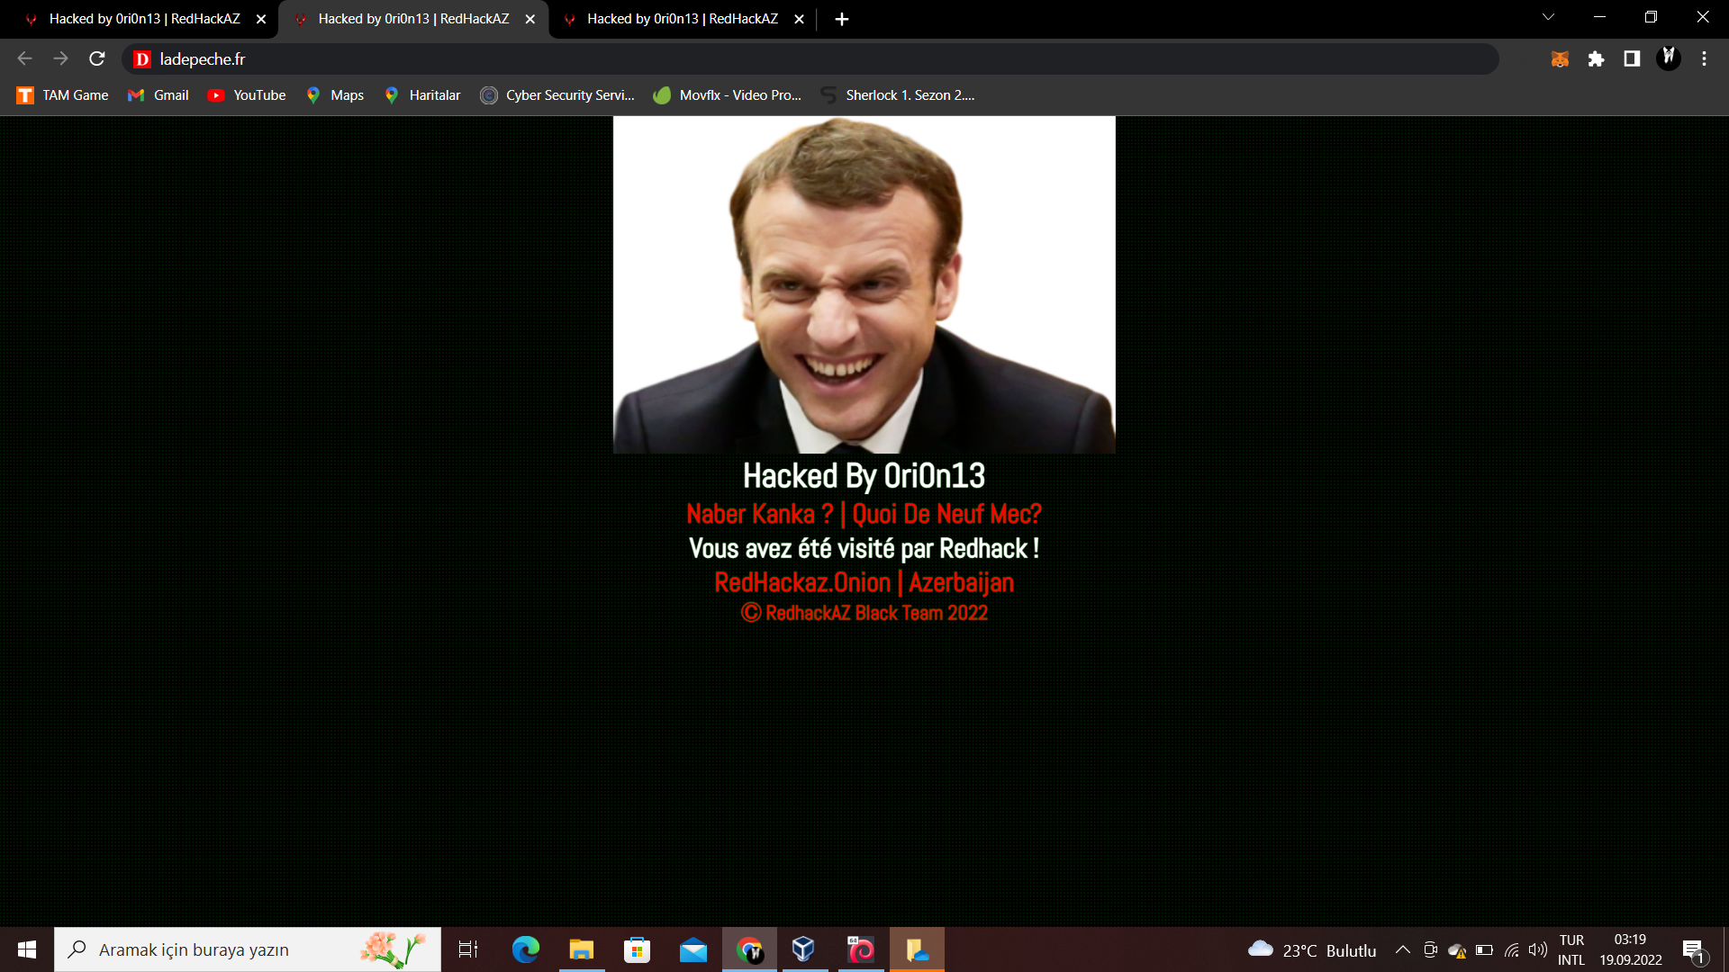The width and height of the screenshot is (1729, 972).
Task: Open the notification center icon
Action: 1693,949
